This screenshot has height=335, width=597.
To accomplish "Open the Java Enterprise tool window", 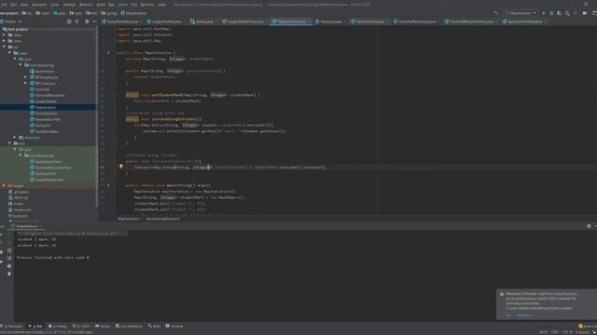I will (x=129, y=326).
